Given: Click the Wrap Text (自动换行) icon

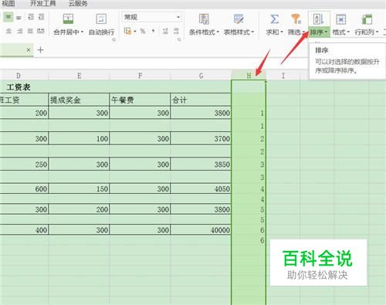Looking at the screenshot, I should pyautogui.click(x=101, y=19).
